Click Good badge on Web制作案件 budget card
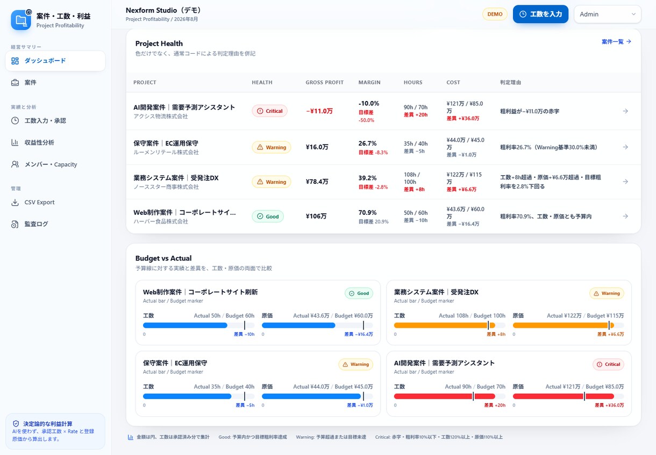 coord(359,293)
